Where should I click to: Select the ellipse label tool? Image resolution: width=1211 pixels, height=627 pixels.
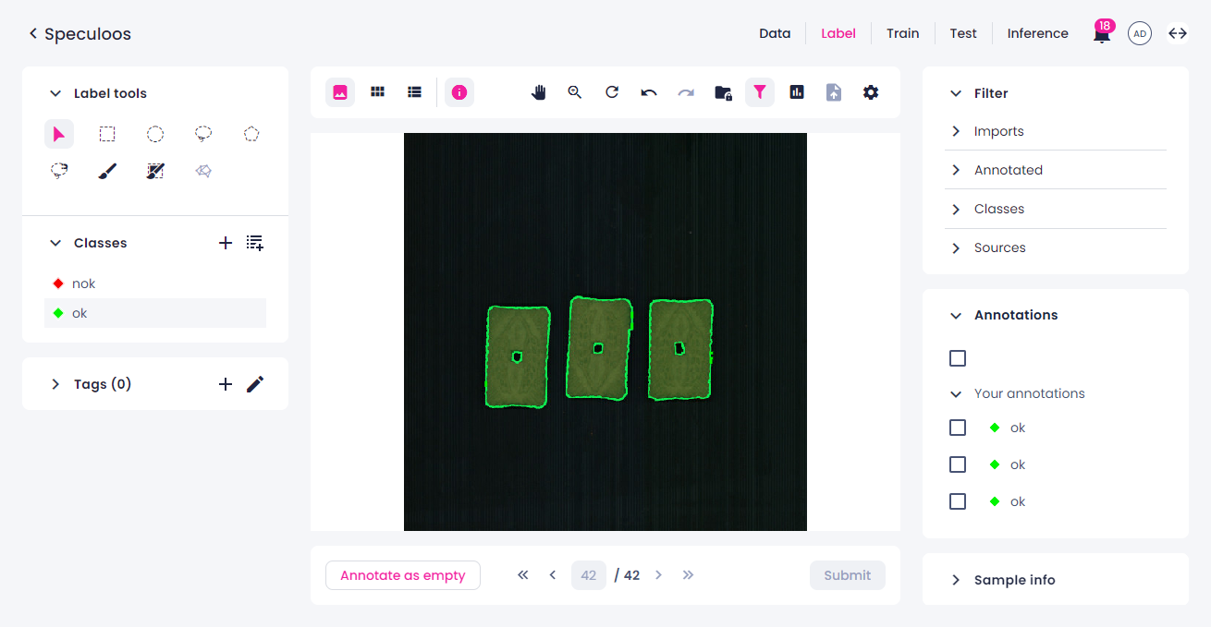pos(155,135)
